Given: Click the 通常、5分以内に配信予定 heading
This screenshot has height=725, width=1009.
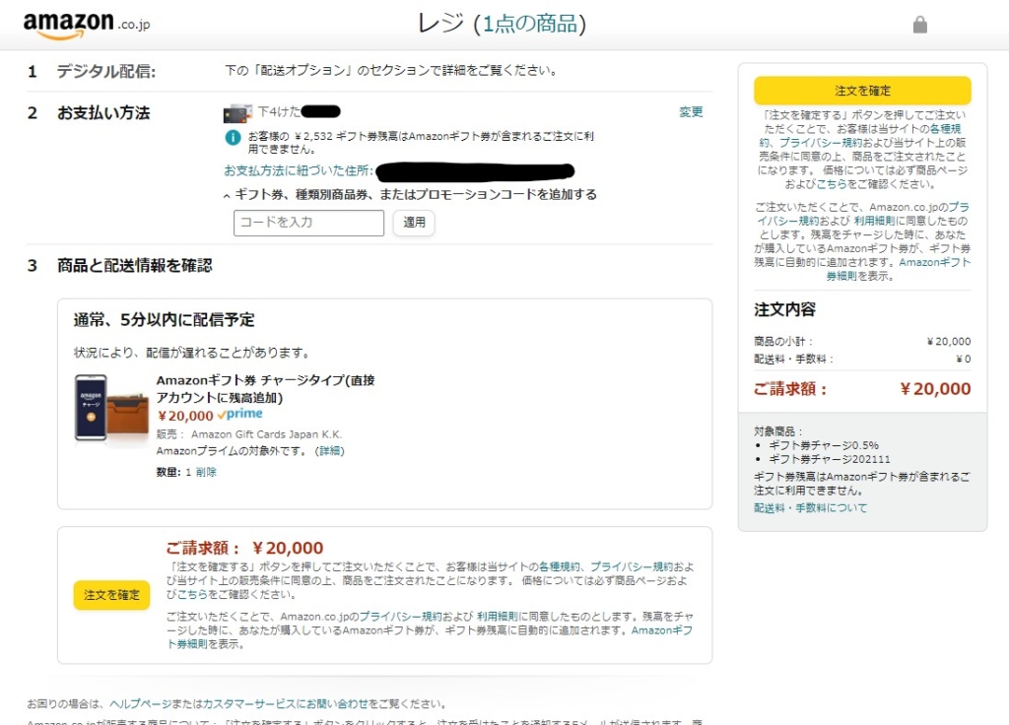Looking at the screenshot, I should click(165, 320).
